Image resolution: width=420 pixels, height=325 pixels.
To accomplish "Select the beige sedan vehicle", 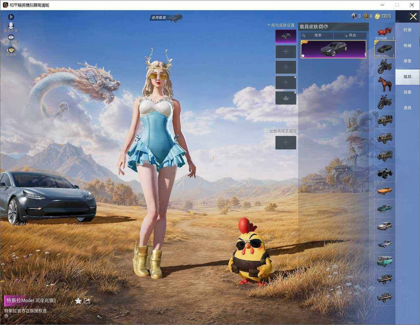I will click(x=385, y=226).
